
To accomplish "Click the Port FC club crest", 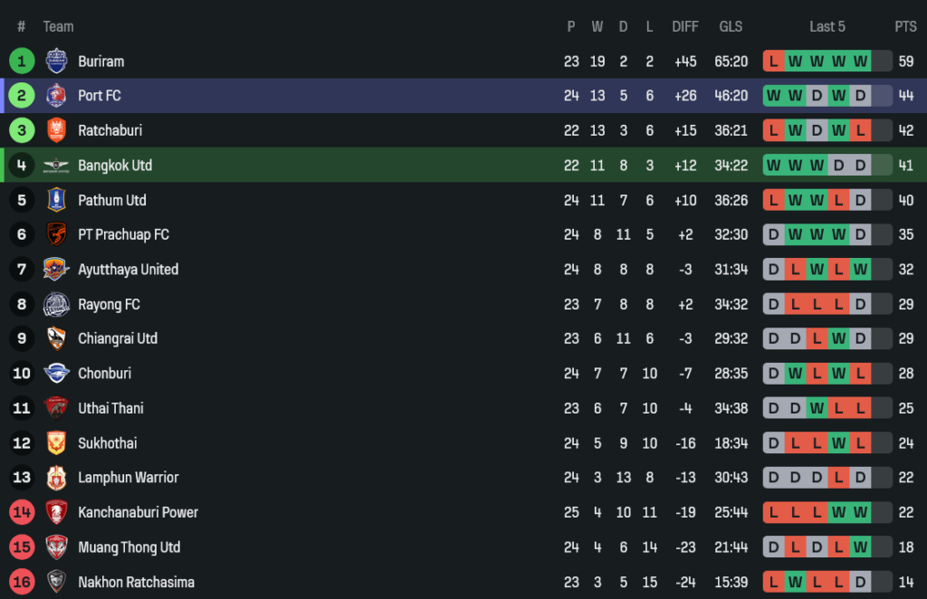I will click(57, 96).
